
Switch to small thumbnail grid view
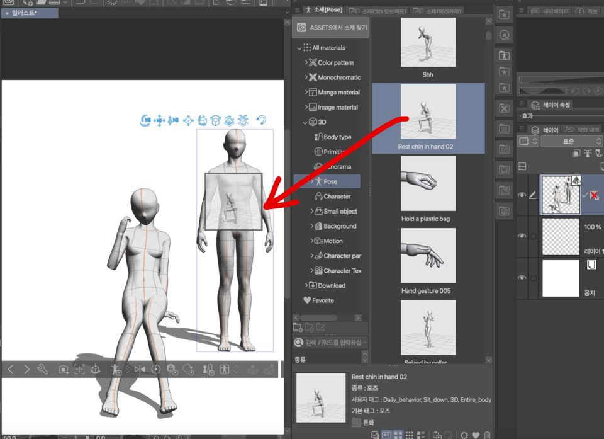coord(410,435)
